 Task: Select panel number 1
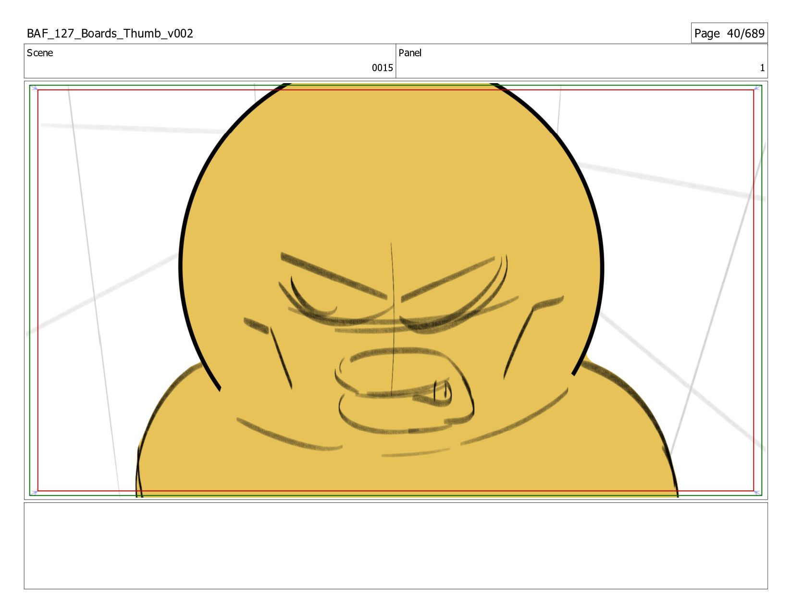[762, 68]
